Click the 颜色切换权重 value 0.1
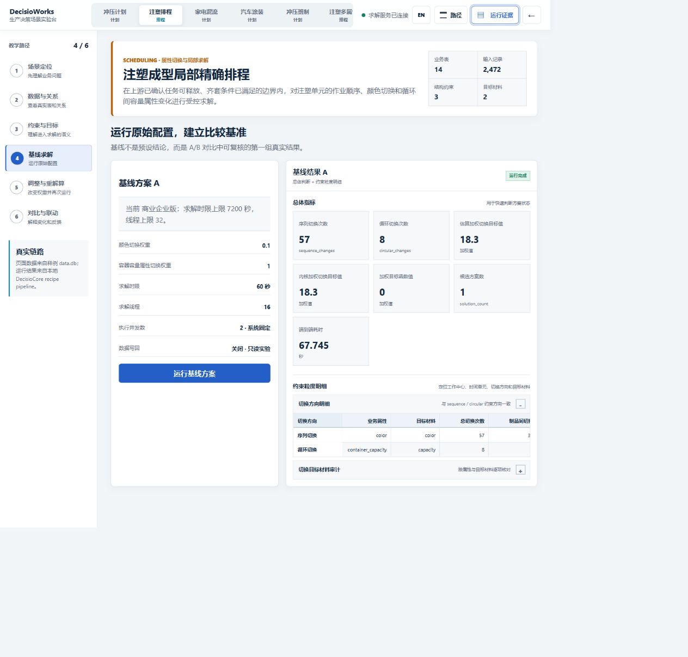The width and height of the screenshot is (688, 657). point(266,245)
